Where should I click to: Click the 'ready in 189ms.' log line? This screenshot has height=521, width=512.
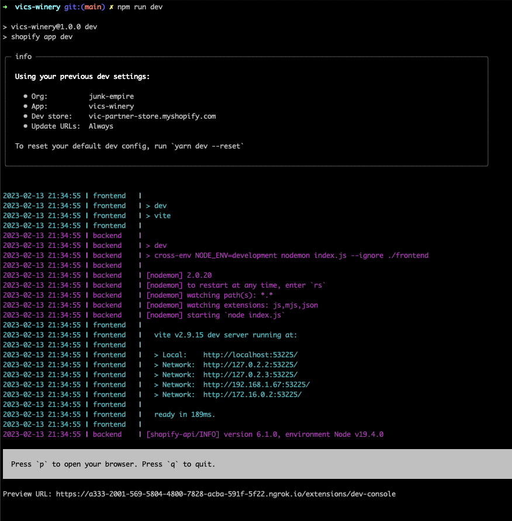coord(185,415)
